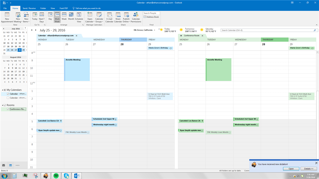The image size is (319, 179).
Task: Open the Elk Grove, California weather location dropdown
Action: [x=144, y=30]
